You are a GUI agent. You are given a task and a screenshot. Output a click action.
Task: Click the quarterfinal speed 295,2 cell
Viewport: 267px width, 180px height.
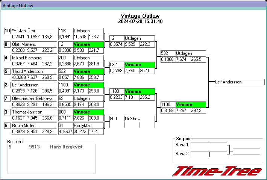[147, 97]
